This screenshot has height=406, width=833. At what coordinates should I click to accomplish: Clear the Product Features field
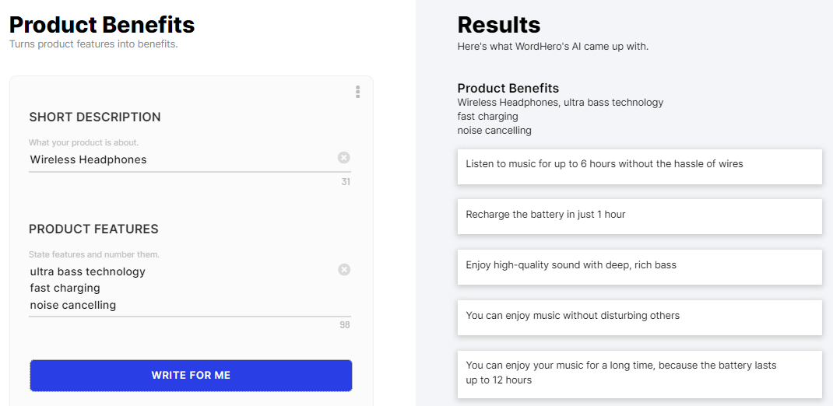pyautogui.click(x=343, y=270)
